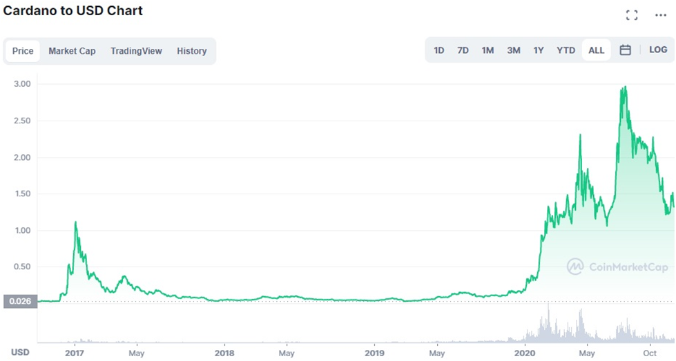Viewport: 676px width, 361px height.
Task: Click the 0.026 price label marker
Action: [x=20, y=301]
